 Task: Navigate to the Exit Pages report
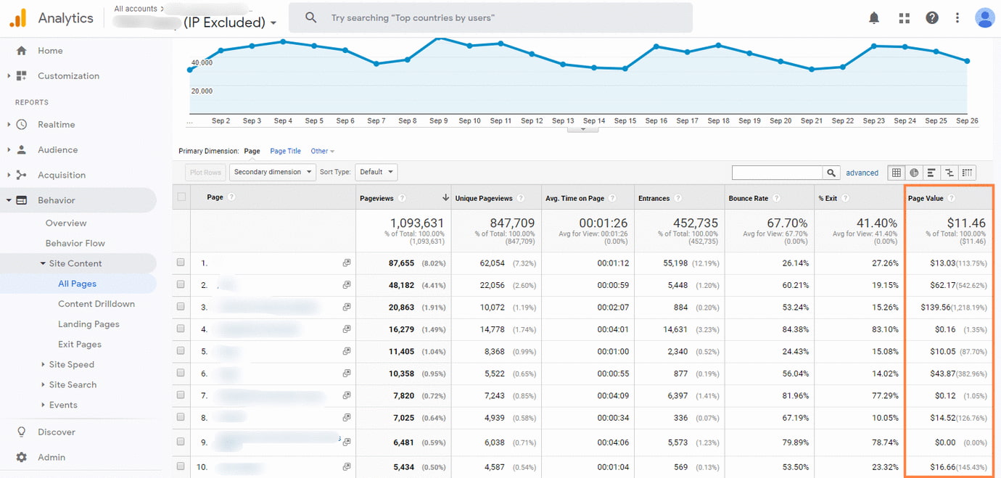[x=81, y=344]
